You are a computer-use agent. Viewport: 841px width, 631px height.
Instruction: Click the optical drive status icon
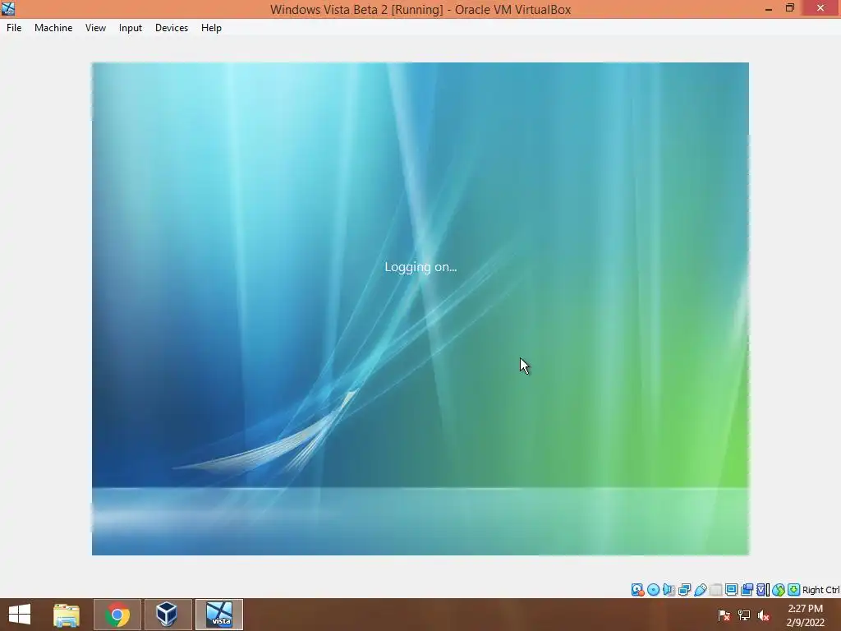coord(653,590)
